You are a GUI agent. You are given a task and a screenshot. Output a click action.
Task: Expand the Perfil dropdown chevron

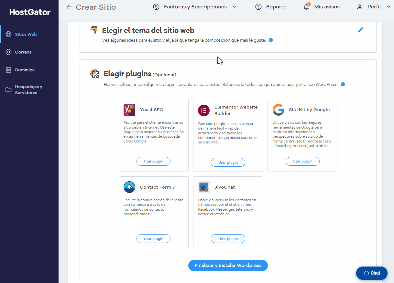coord(389,7)
